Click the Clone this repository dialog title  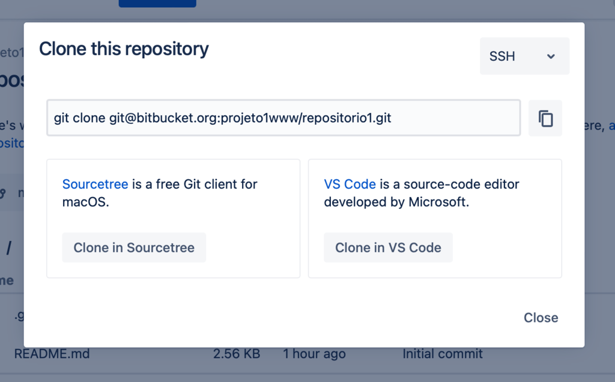coord(123,49)
